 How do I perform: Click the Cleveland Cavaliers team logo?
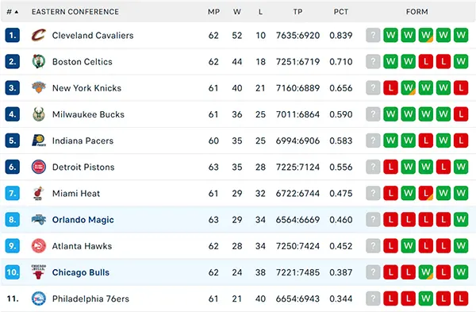(x=39, y=35)
